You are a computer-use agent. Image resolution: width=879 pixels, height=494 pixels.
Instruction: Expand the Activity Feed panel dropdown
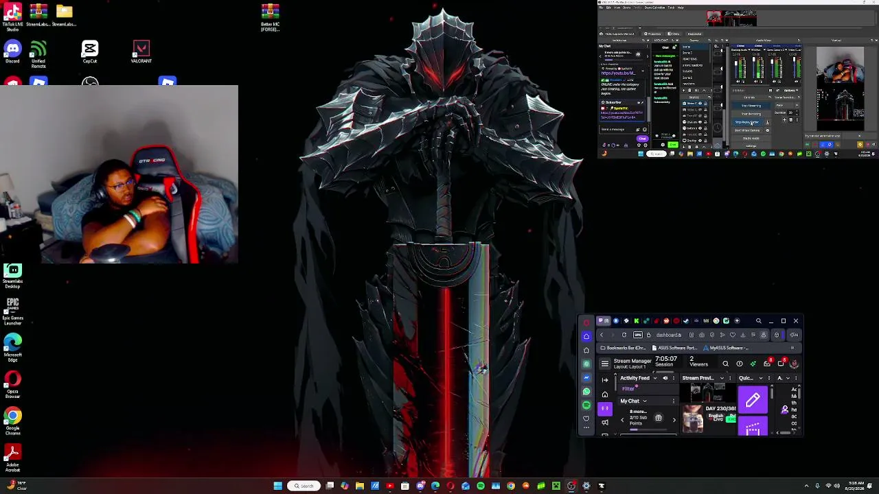654,378
